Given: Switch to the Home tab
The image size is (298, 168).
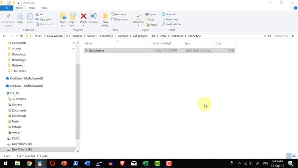Looking at the screenshot, I should (20, 8).
